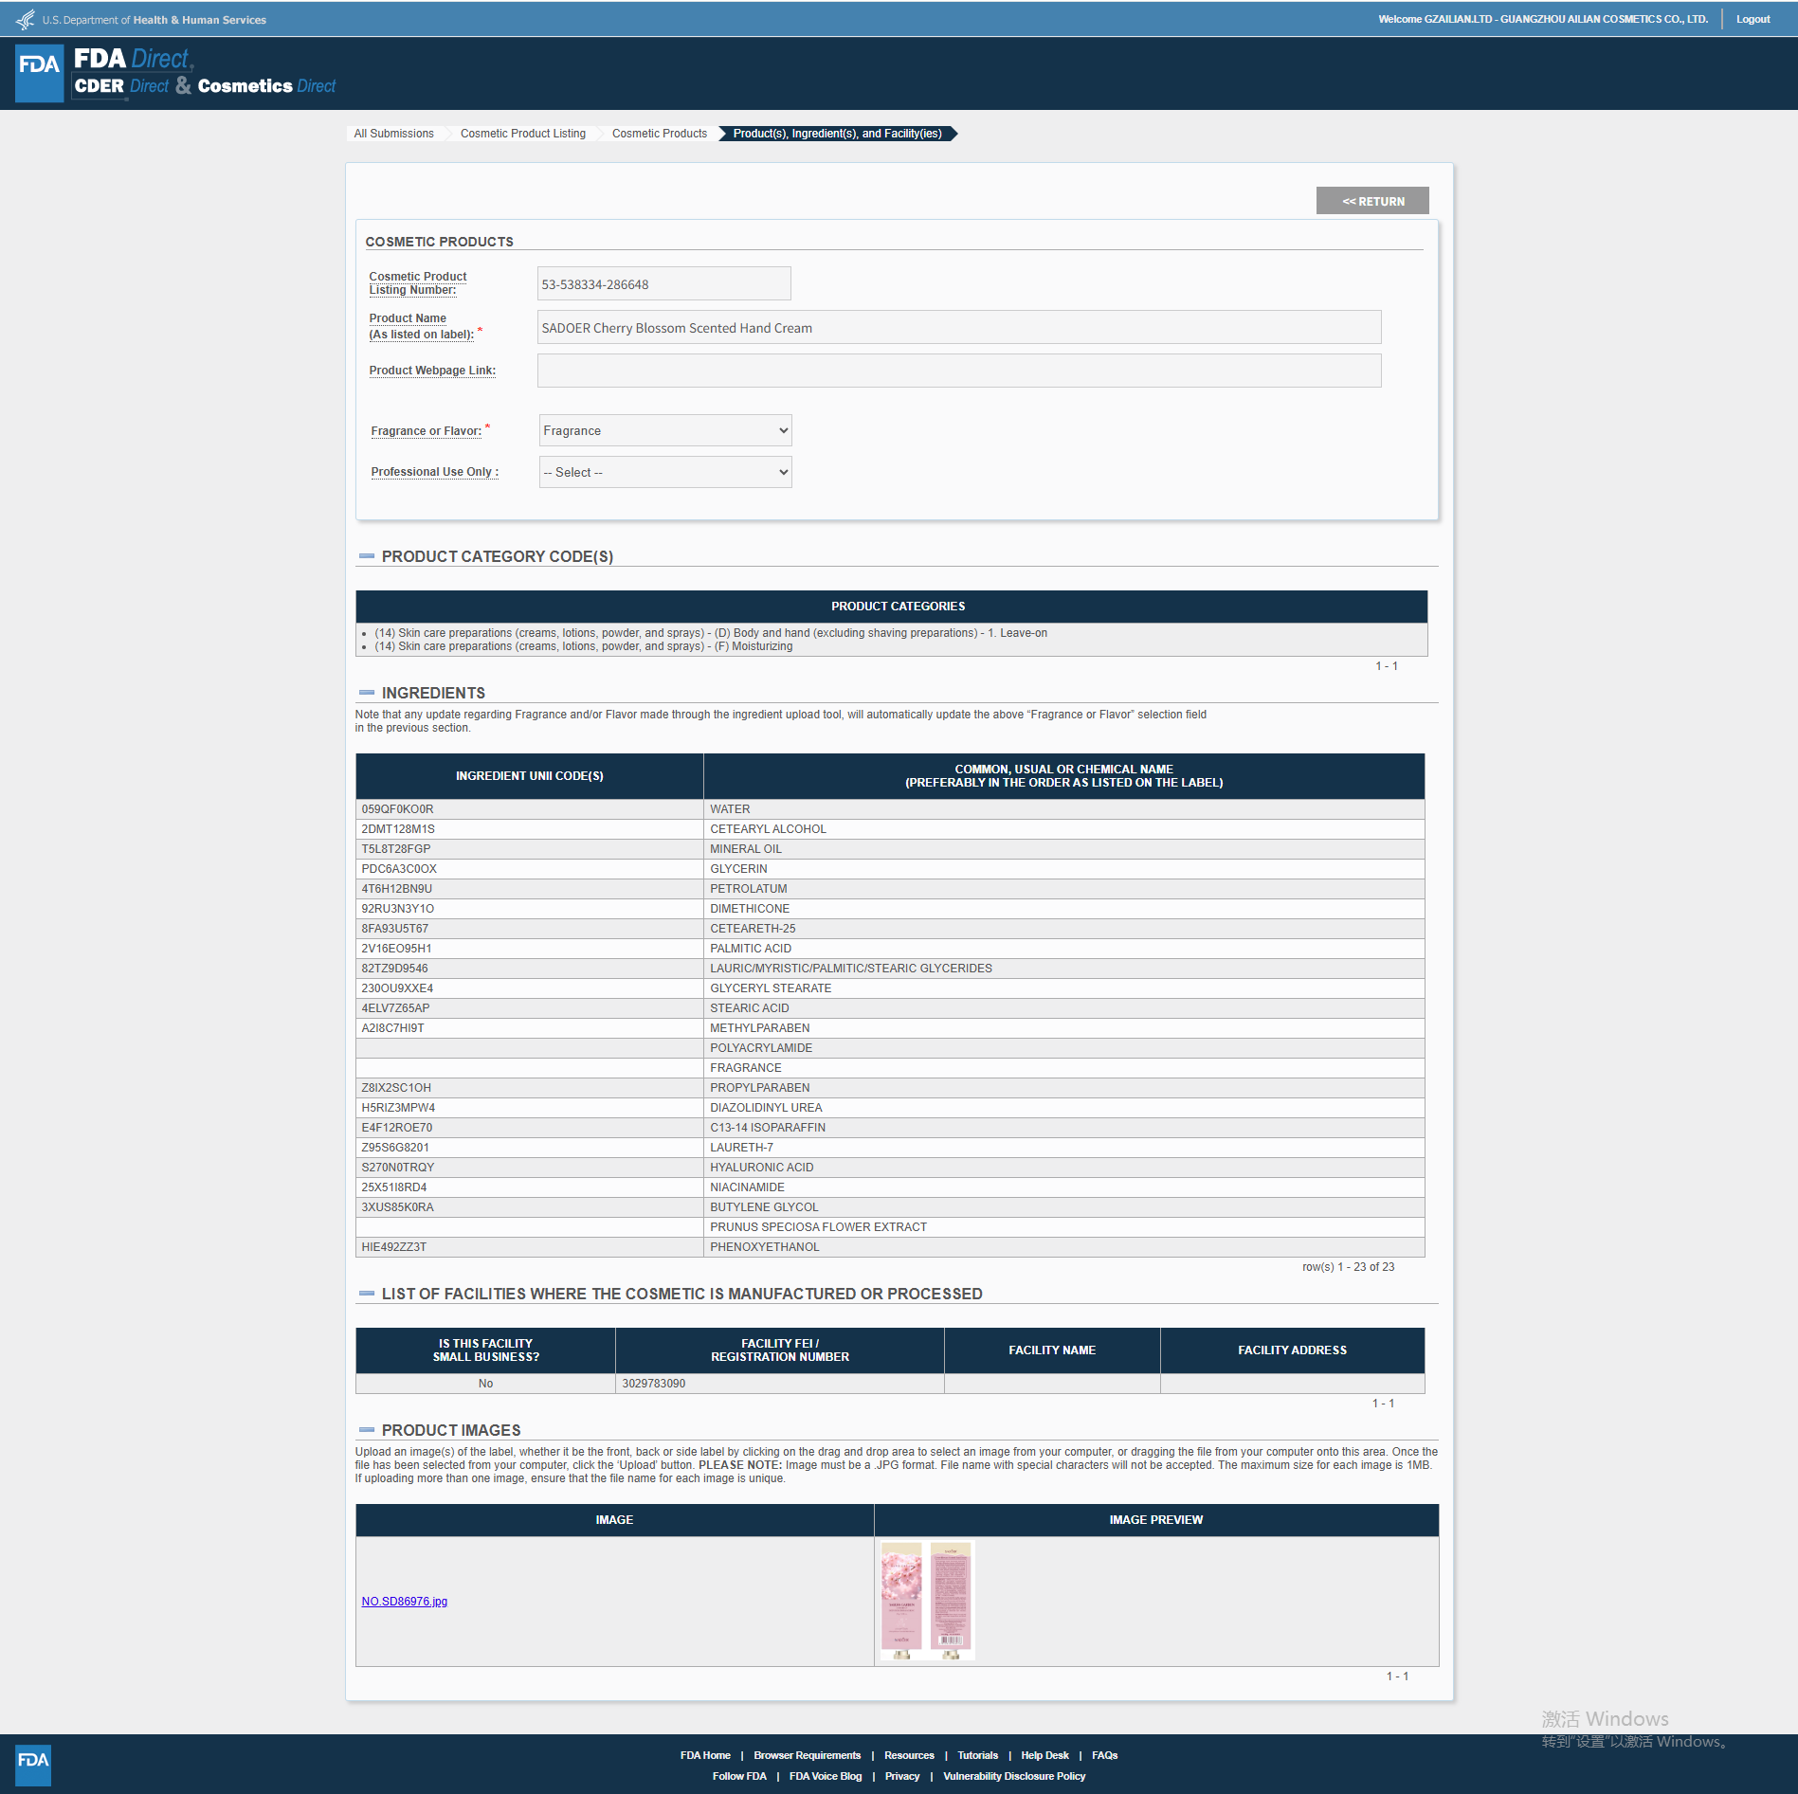This screenshot has height=1794, width=1798.
Task: Collapse the List of Facilities section
Action: [x=367, y=1294]
